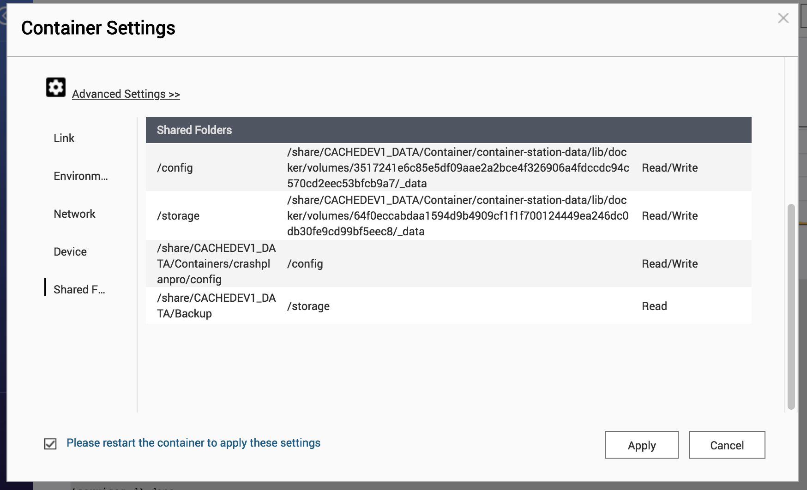Select the Network settings tab
The width and height of the screenshot is (807, 490).
click(x=74, y=213)
